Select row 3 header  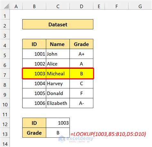point(5,34)
